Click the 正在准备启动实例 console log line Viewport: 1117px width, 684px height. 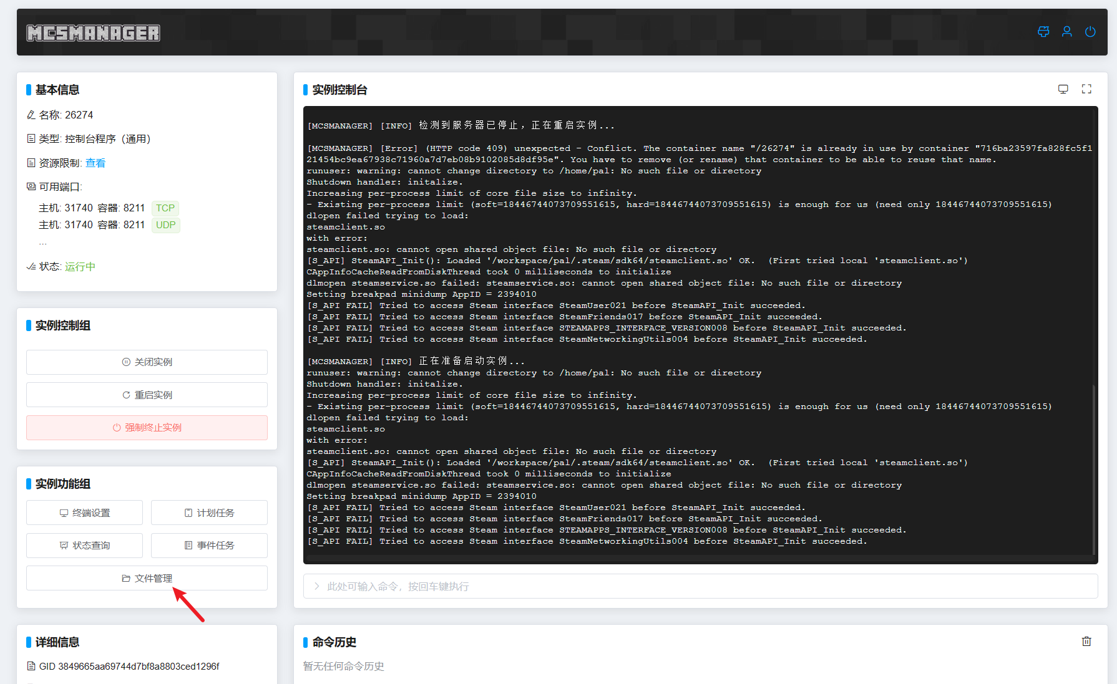point(416,361)
